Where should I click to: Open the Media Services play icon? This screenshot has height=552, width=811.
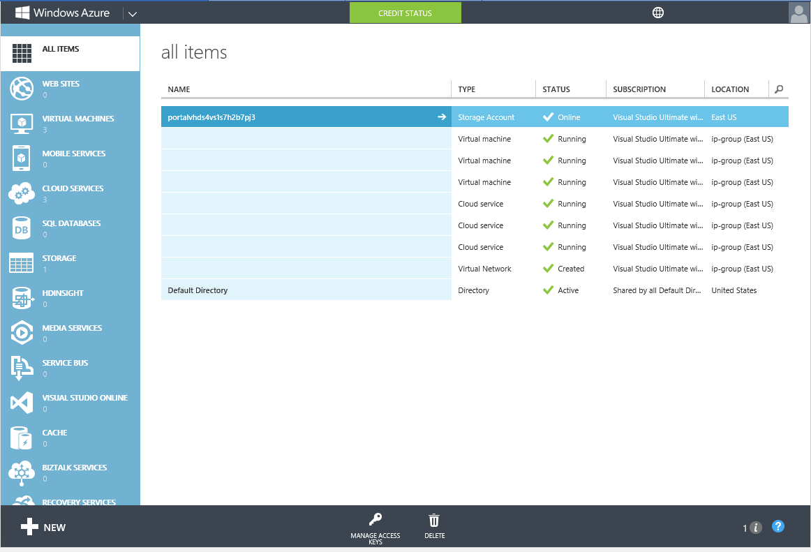coord(22,333)
